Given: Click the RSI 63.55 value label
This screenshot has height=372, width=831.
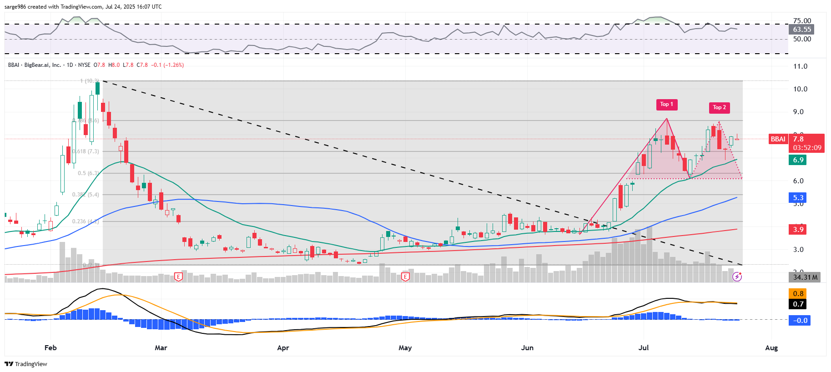Looking at the screenshot, I should (801, 30).
